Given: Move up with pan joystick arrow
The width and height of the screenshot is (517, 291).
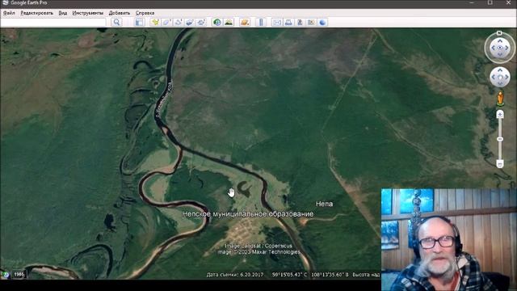Looking at the screenshot, I should tap(500, 70).
